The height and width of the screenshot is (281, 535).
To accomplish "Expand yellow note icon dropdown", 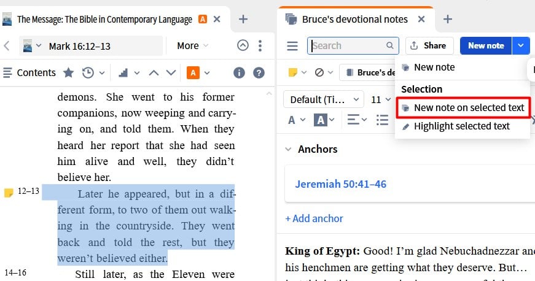I will tap(304, 72).
